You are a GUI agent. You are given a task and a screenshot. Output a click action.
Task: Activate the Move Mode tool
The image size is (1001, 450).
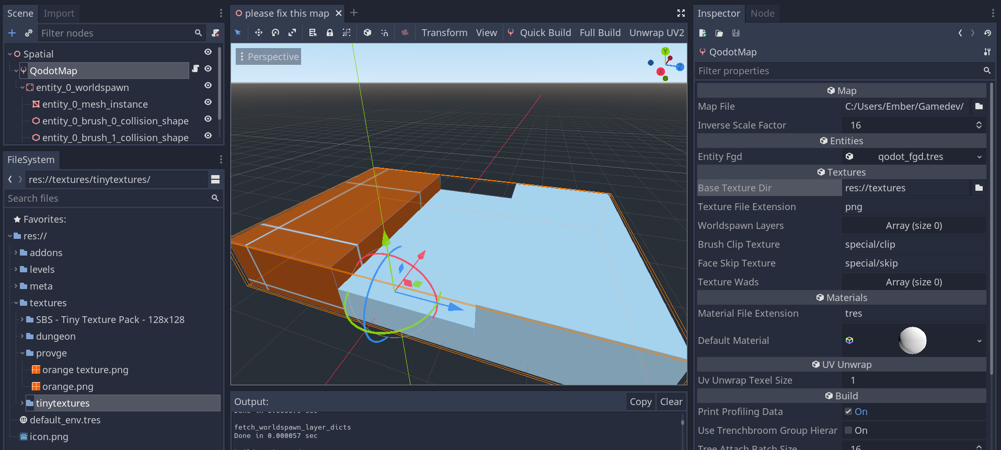click(x=258, y=32)
